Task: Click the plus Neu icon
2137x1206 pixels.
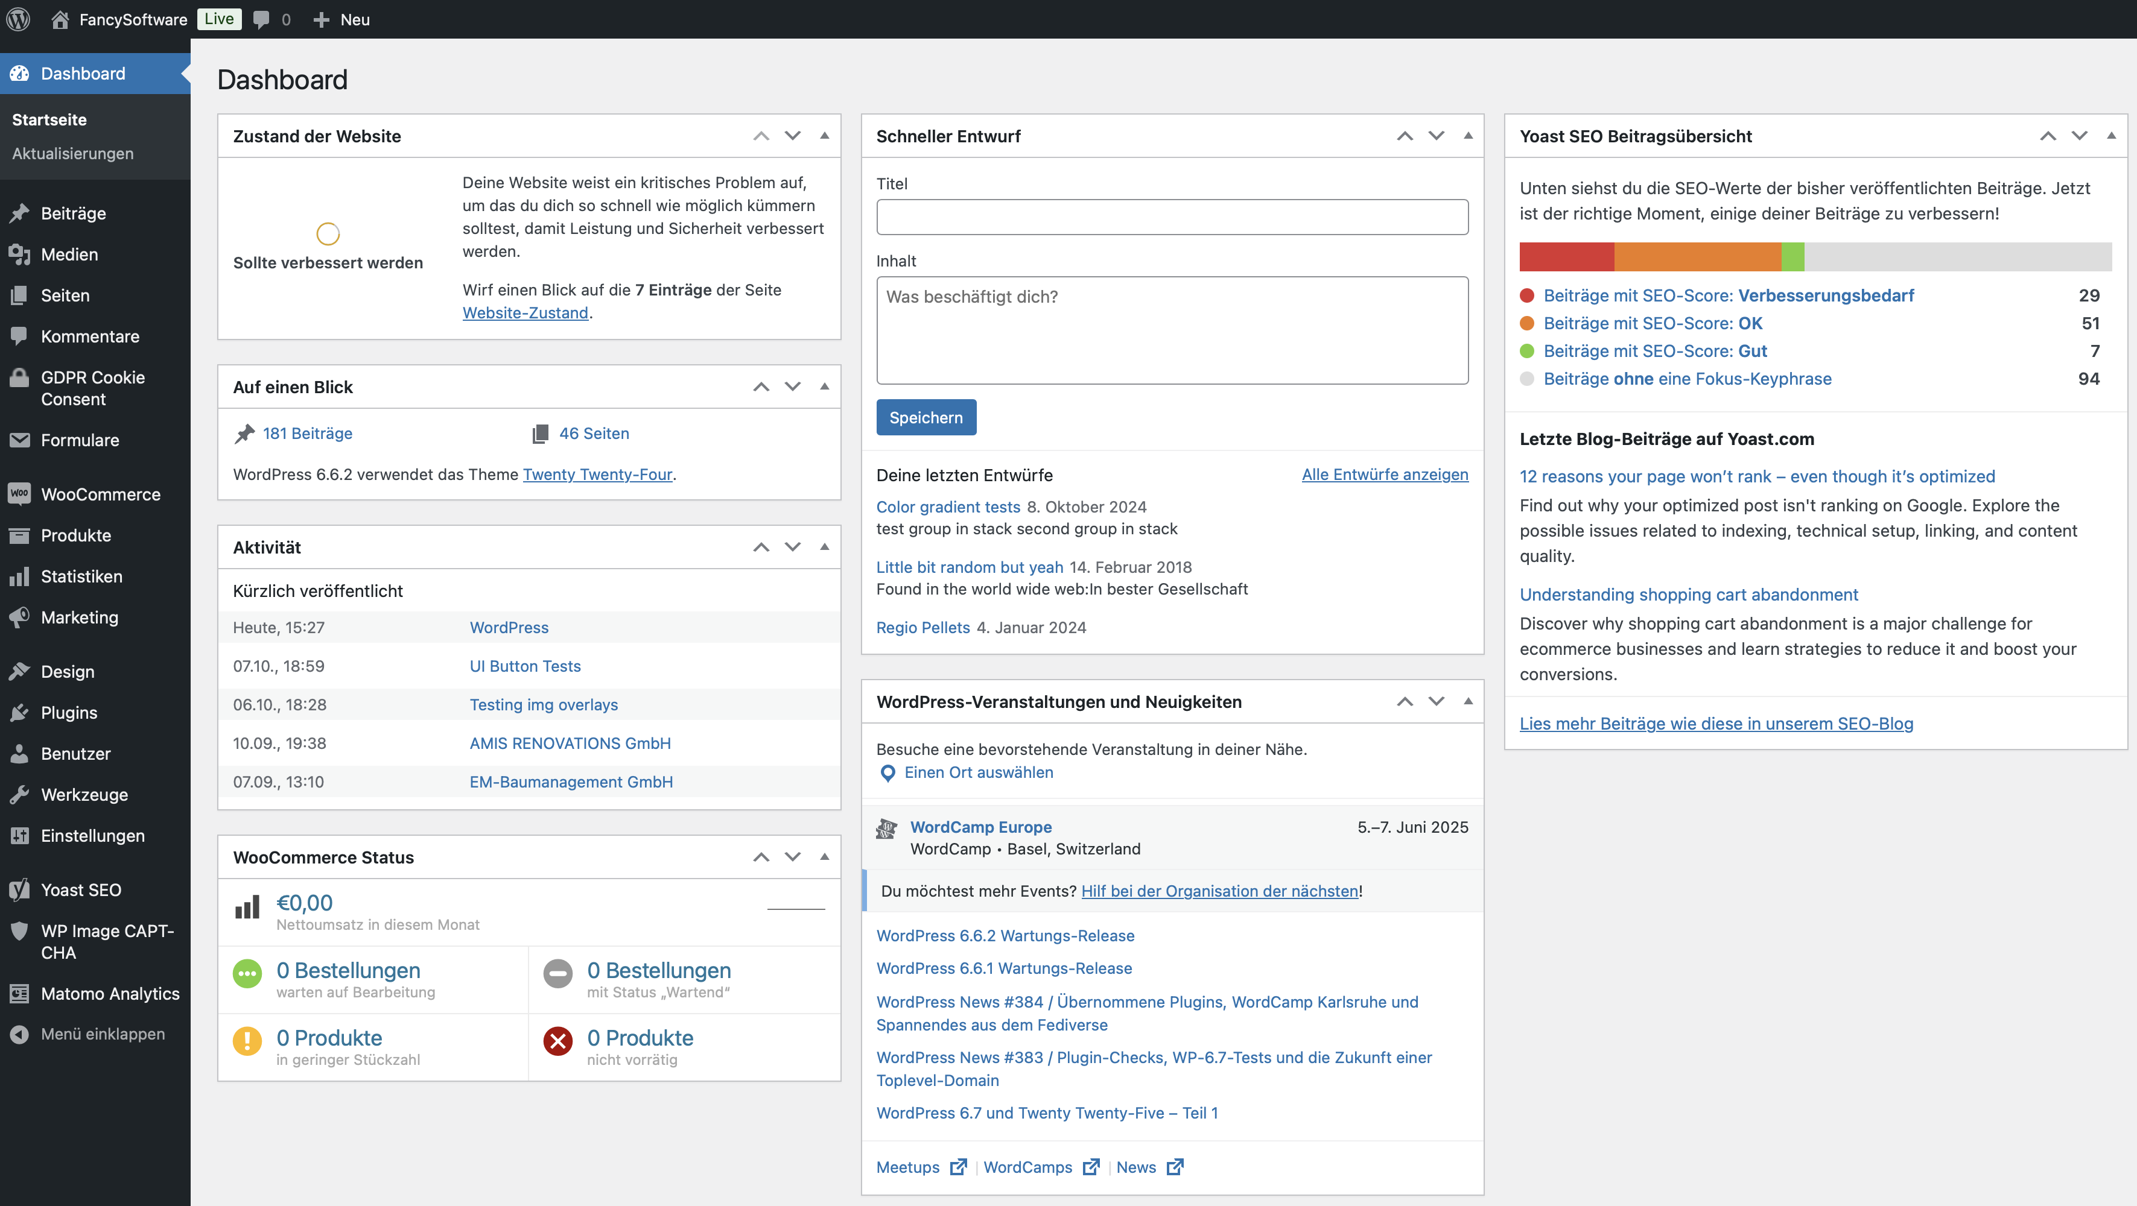Action: (x=321, y=20)
